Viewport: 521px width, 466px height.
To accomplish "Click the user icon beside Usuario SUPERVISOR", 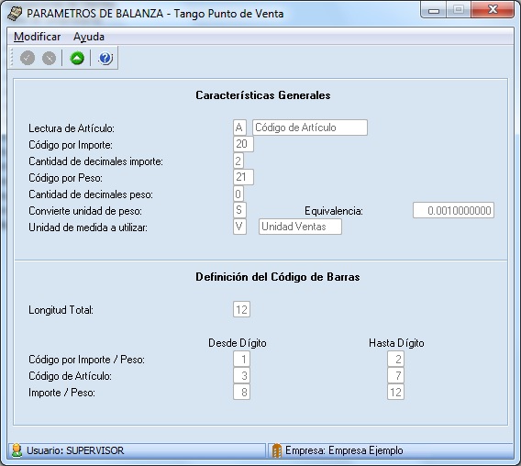I will click(x=17, y=450).
